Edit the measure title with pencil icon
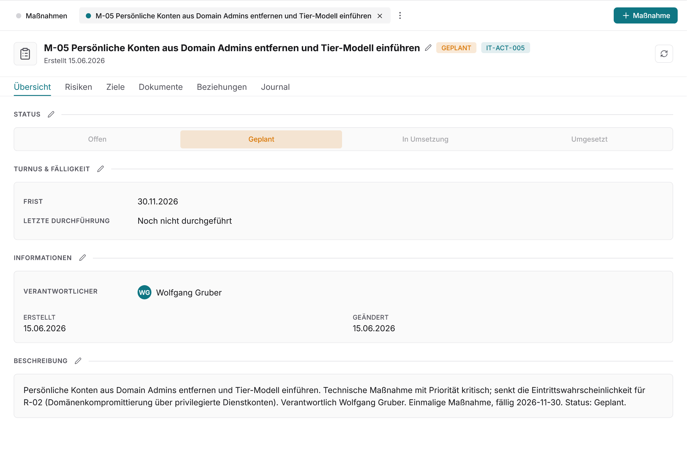The image size is (687, 450). point(428,48)
